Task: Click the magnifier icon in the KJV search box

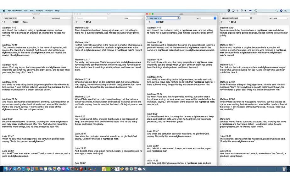Action: [x=75, y=18]
